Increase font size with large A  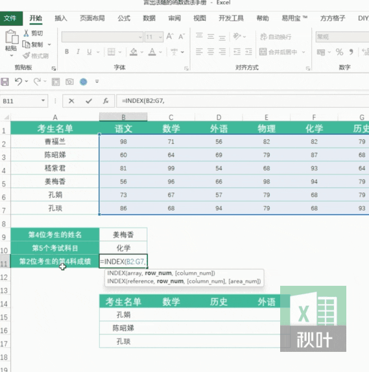pos(170,36)
